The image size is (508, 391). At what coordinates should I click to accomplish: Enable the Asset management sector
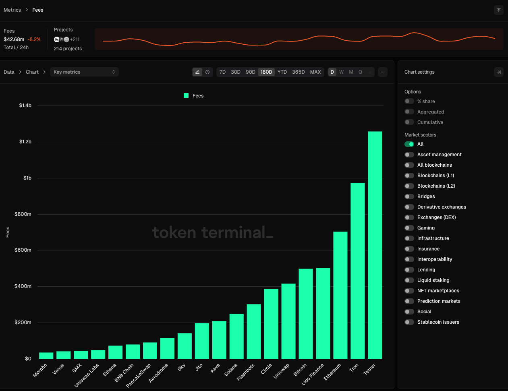click(x=409, y=155)
